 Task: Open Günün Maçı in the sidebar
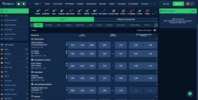coord(14,29)
